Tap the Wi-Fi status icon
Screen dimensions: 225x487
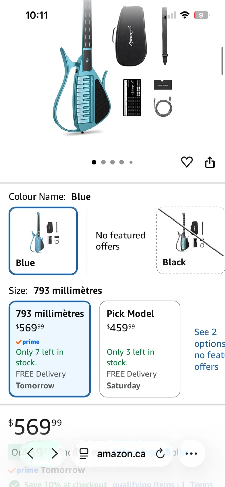[185, 15]
